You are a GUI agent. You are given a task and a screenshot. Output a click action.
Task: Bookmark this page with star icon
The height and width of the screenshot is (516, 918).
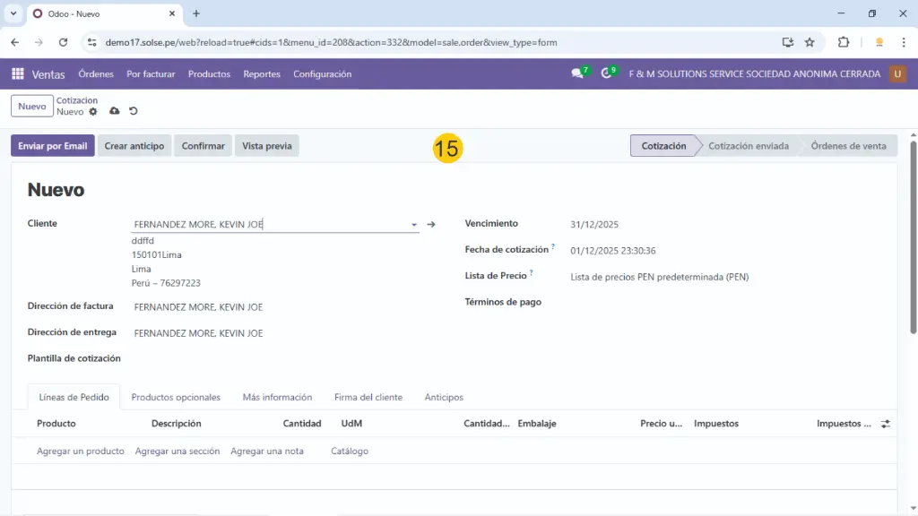(810, 42)
